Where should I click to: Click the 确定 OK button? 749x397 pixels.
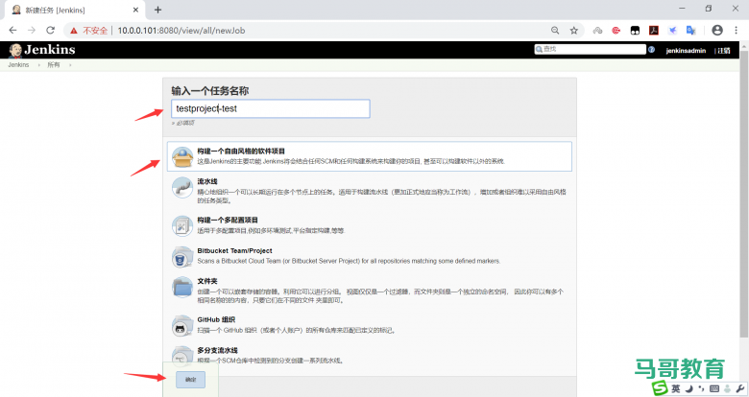190,380
